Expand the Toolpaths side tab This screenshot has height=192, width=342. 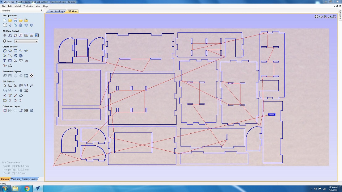click(x=340, y=15)
